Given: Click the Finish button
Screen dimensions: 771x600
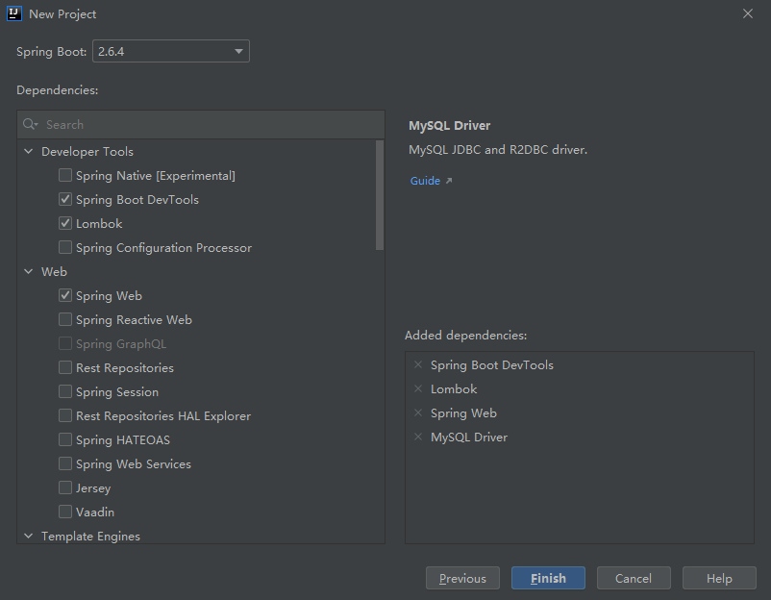Looking at the screenshot, I should pos(548,578).
